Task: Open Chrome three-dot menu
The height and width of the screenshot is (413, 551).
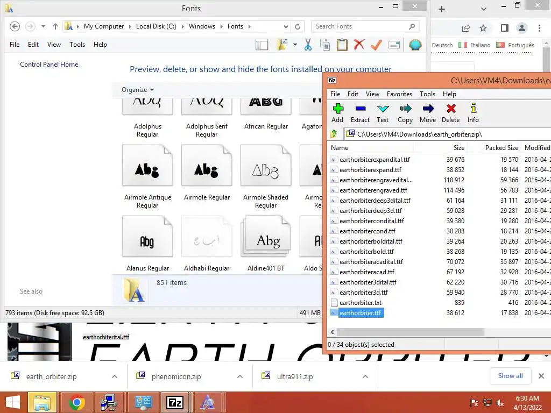Action: [x=539, y=28]
